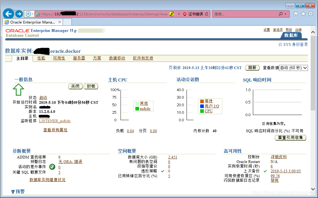318x198 pixels.
Task: Click the IE logo on the Oracle tab
Action: (7, 22)
